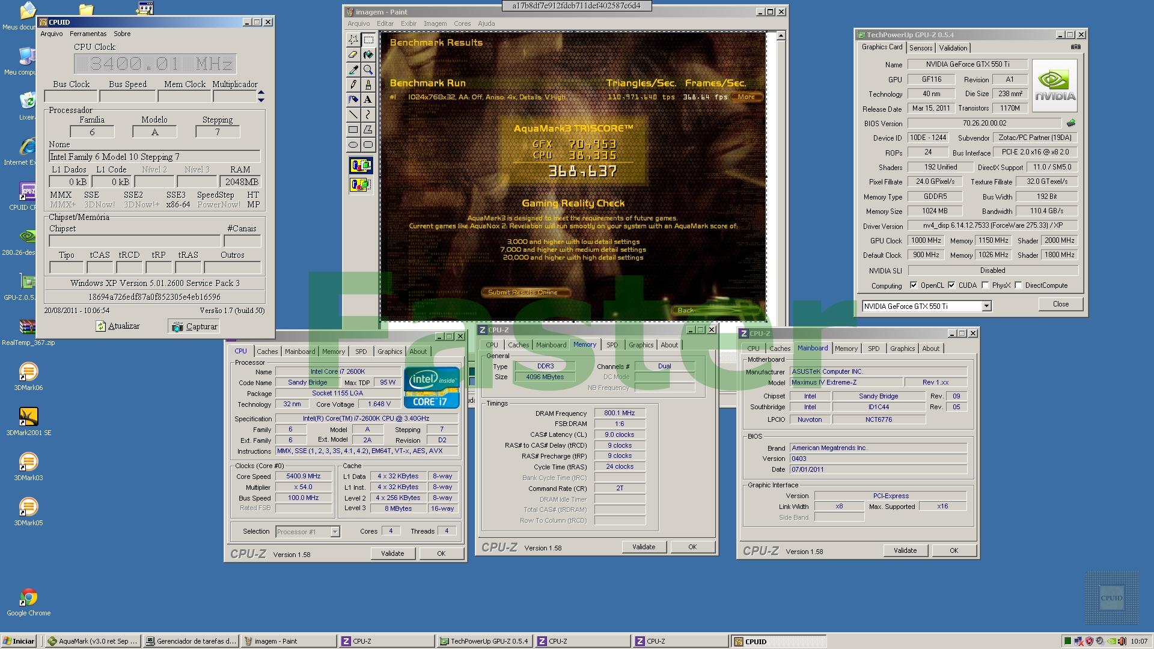The height and width of the screenshot is (649, 1154).
Task: Click OK in the middle CPU-Z Memory window
Action: (x=692, y=547)
